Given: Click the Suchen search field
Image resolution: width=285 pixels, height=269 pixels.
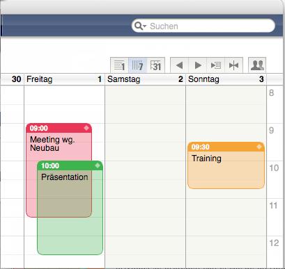Looking at the screenshot, I should (x=203, y=26).
